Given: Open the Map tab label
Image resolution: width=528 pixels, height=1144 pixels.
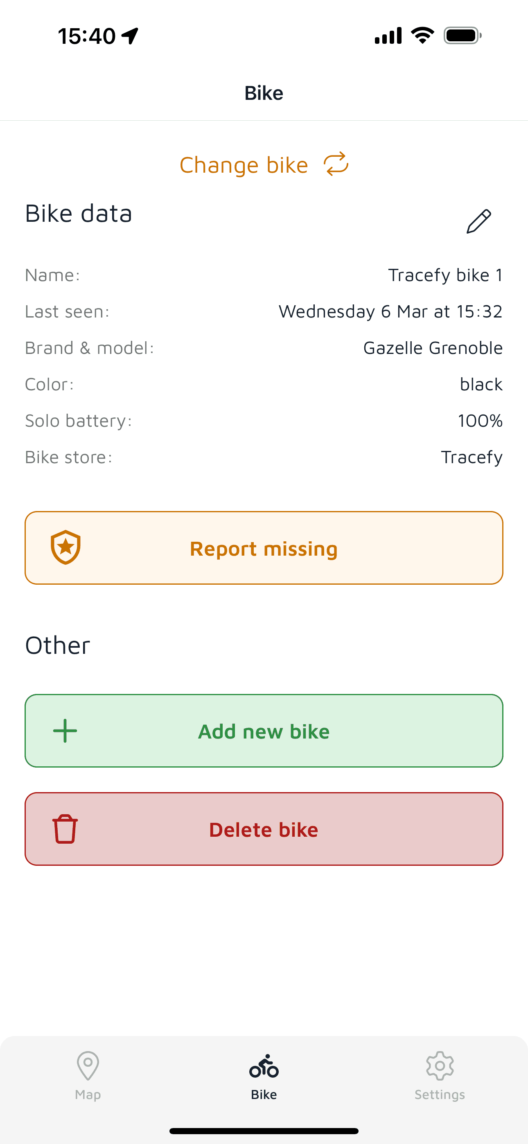Looking at the screenshot, I should (x=88, y=1094).
